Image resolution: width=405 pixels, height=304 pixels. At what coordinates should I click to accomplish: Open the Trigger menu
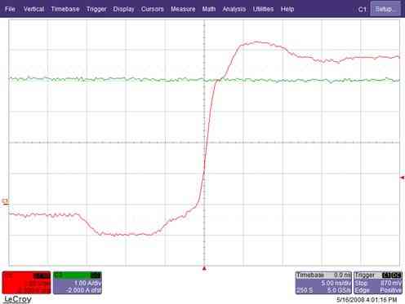pyautogui.click(x=96, y=9)
